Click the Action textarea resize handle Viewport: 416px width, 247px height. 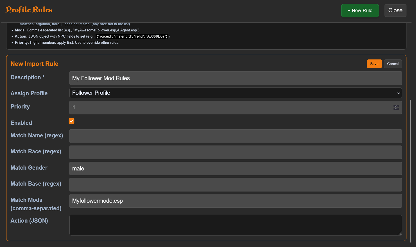point(400,233)
